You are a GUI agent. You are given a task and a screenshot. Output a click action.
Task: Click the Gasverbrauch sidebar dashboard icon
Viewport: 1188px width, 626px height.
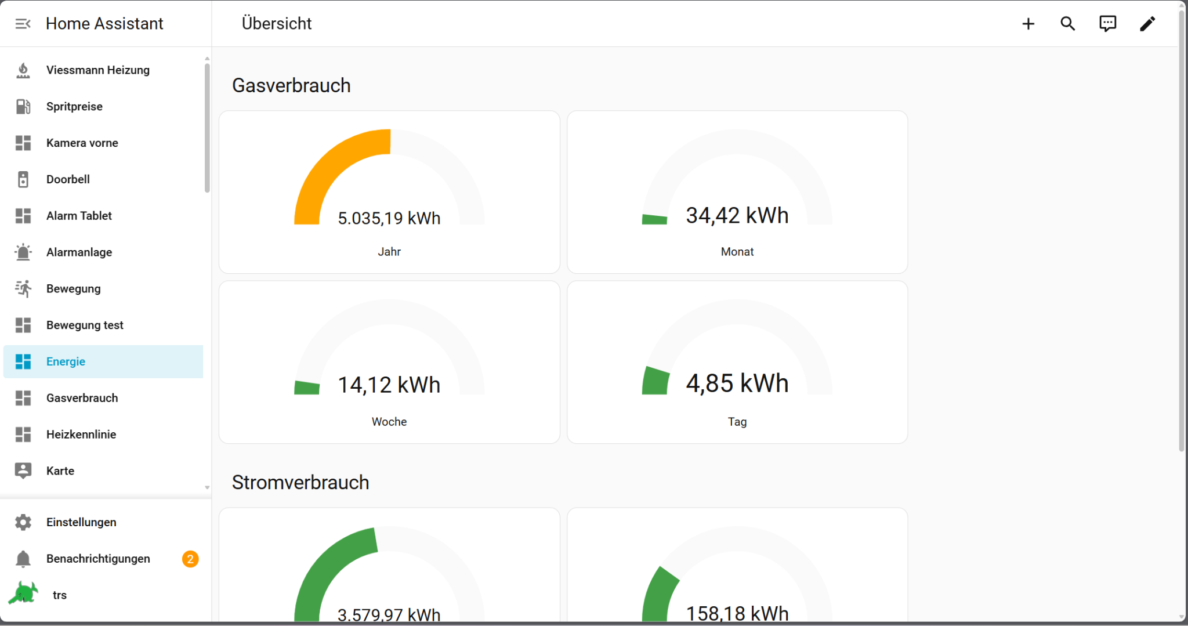click(x=23, y=398)
